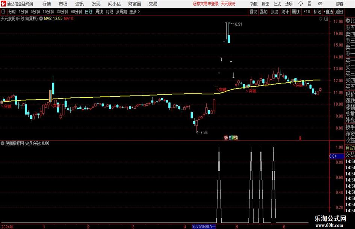Open the 行情 menu
Image resolution: width=355 pixels, height=229 pixels.
pyautogui.click(x=47, y=4)
